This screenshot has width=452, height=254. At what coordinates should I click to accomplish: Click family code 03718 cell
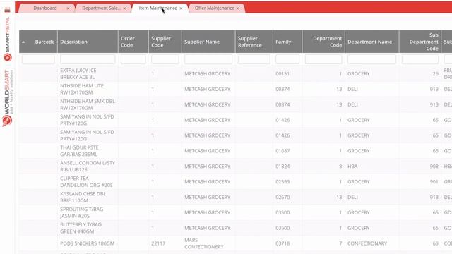coord(282,243)
